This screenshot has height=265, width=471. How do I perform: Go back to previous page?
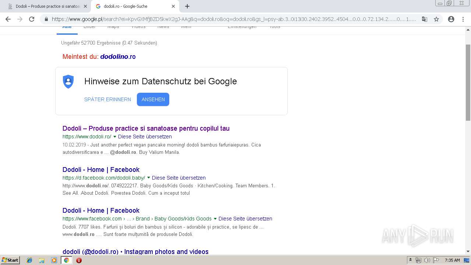coord(8,19)
